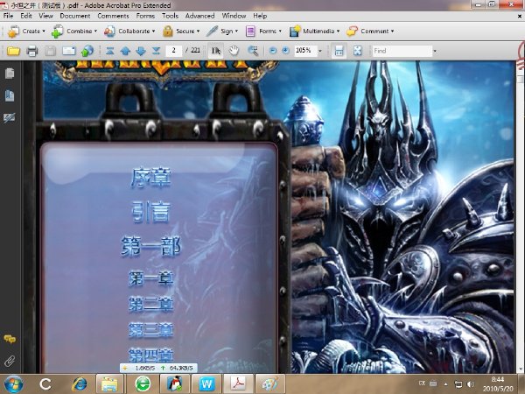The image size is (525, 394).
Task: Open the Forms menu in menu bar
Action: click(145, 16)
